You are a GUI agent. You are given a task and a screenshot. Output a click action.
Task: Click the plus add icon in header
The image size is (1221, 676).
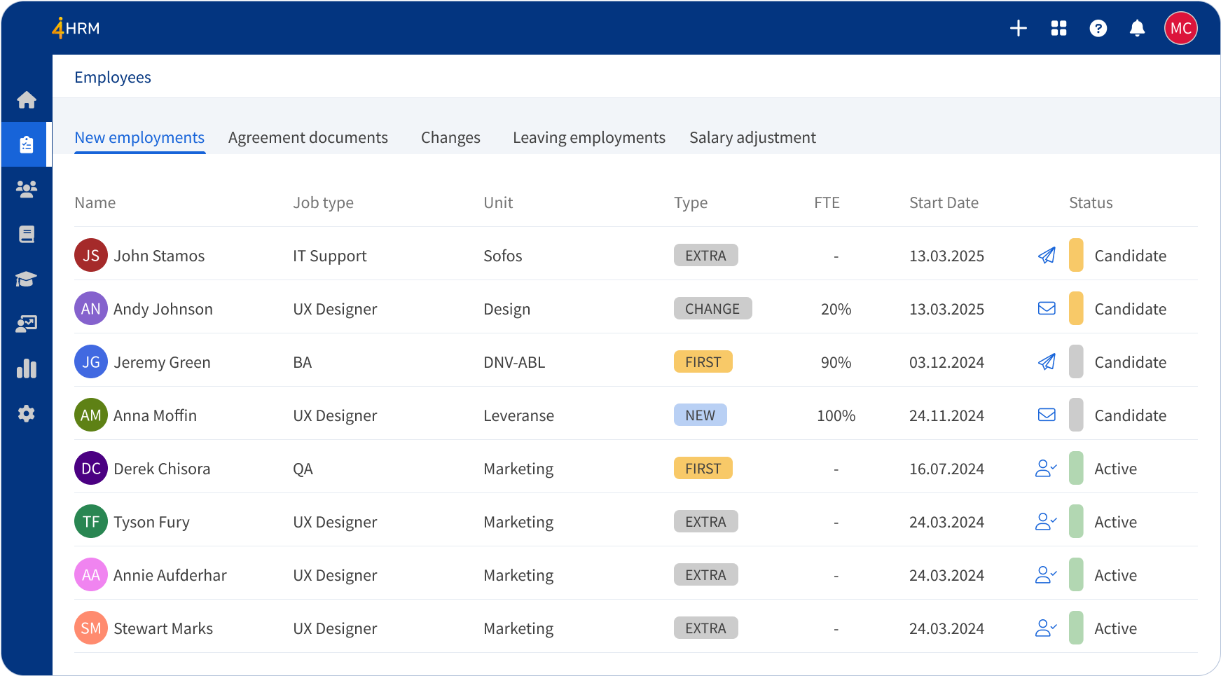(x=1019, y=28)
